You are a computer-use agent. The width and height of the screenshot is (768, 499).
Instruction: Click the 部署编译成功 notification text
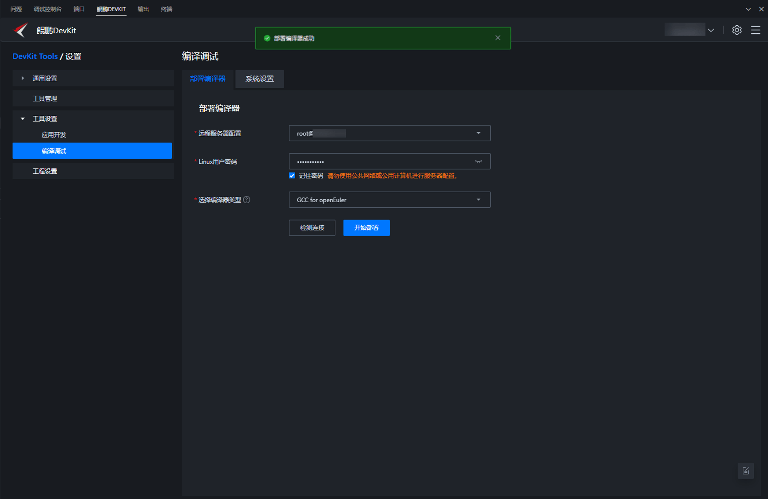pos(294,38)
